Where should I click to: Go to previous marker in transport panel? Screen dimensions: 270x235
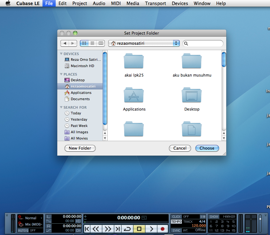coord(87,229)
